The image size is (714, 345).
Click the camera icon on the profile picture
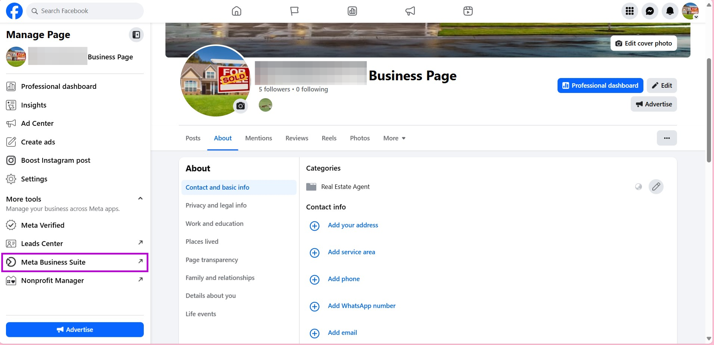(x=240, y=106)
